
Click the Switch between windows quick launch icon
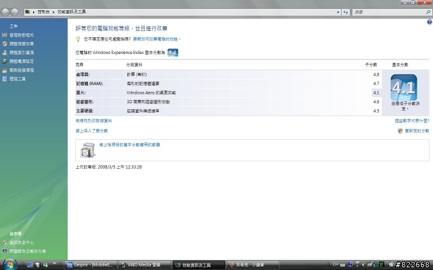point(38,265)
